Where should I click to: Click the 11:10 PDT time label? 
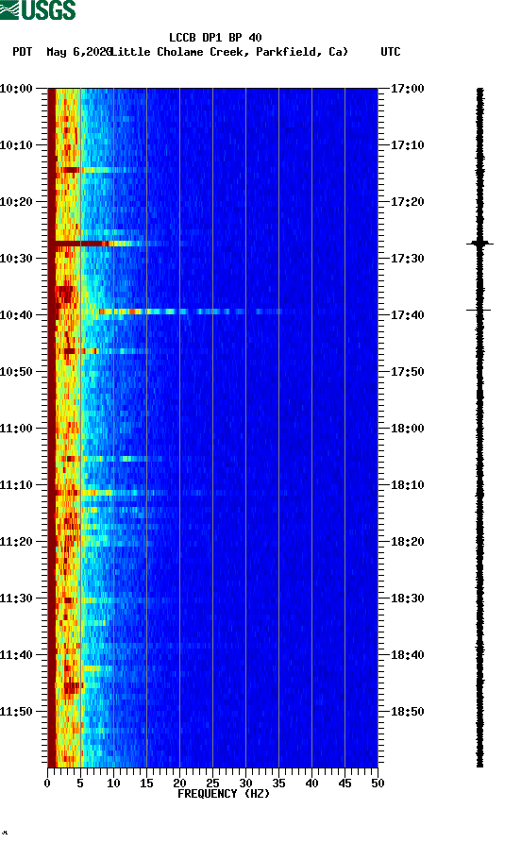(16, 485)
